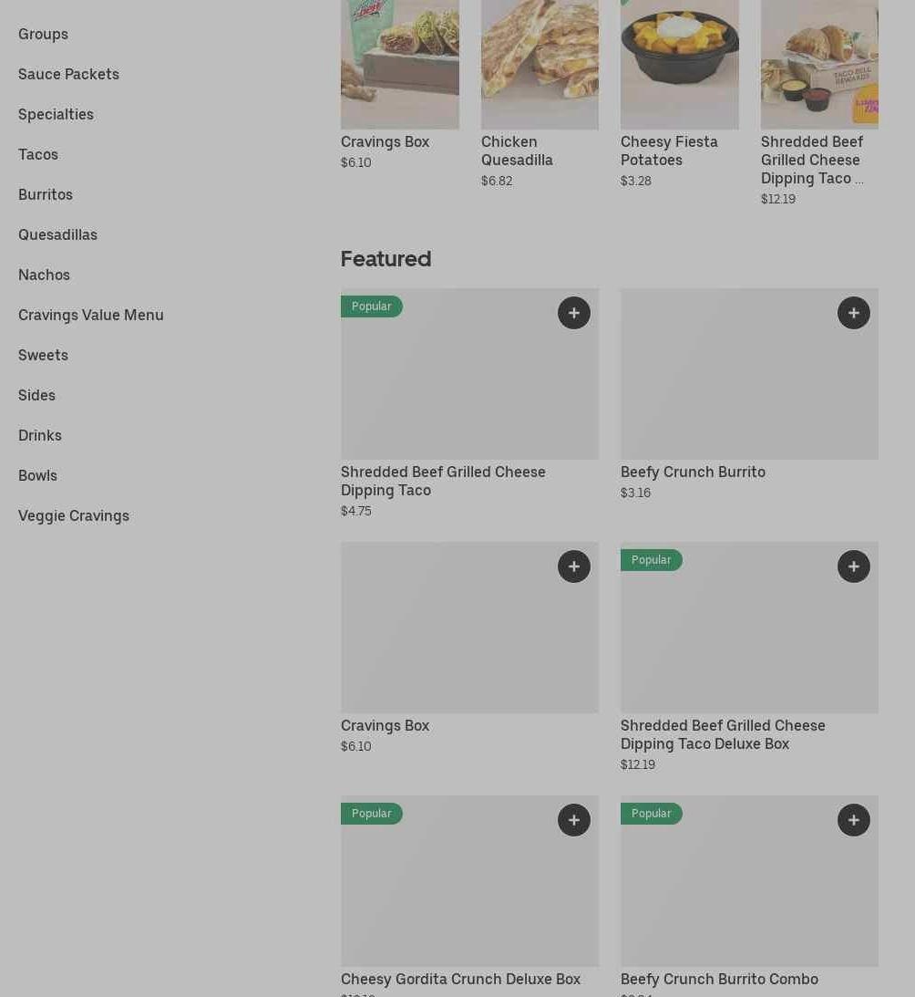Navigate to Drinks category
The height and width of the screenshot is (997, 915).
coord(40,435)
